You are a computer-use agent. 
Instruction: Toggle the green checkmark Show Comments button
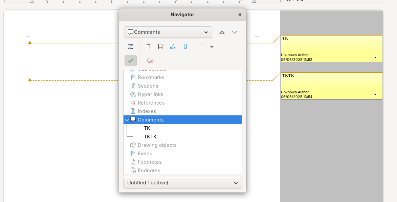[x=131, y=61]
